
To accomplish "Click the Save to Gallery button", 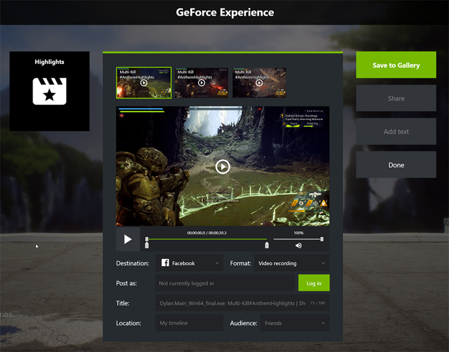I will click(396, 64).
